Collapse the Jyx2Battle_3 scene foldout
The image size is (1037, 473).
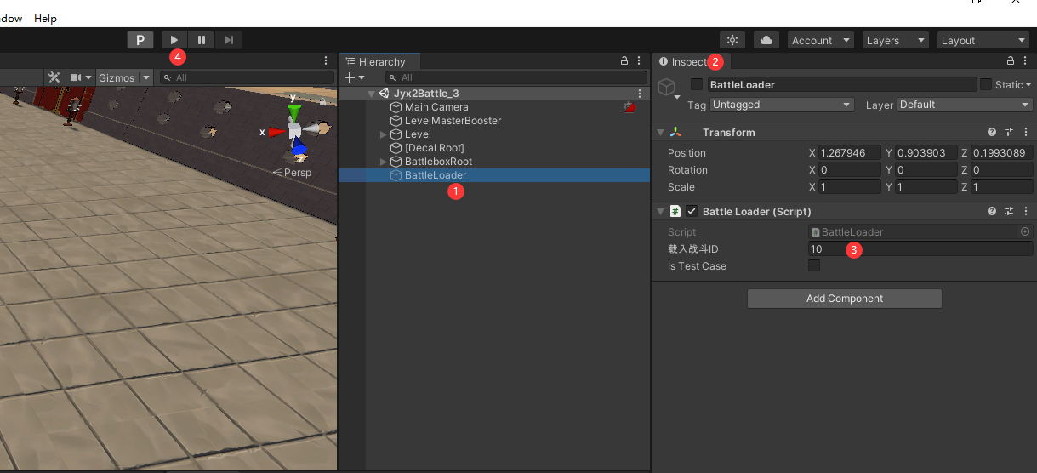click(371, 94)
